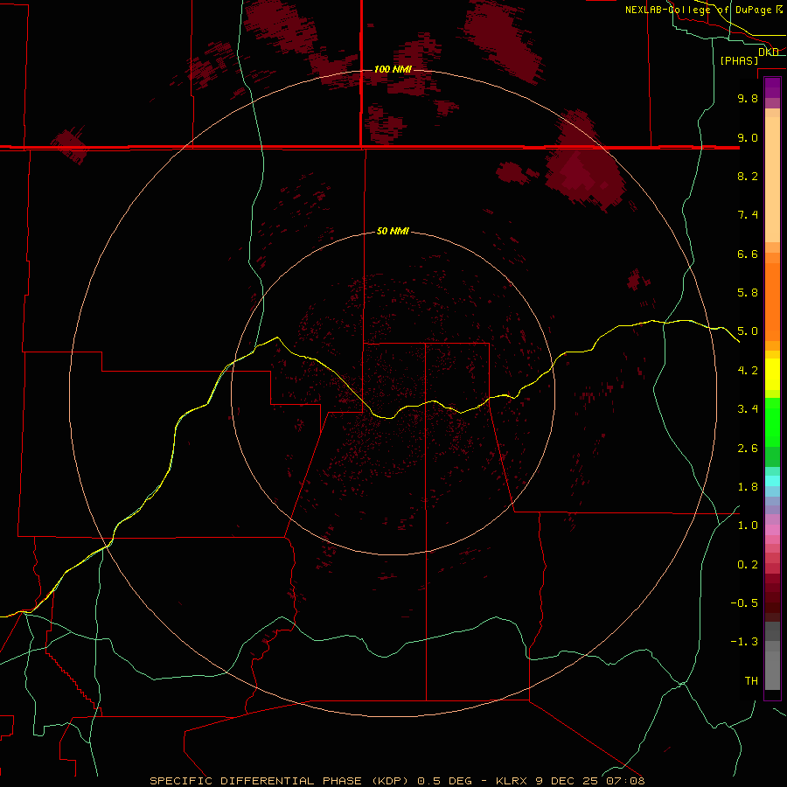Click the 3.4 scale value label
This screenshot has width=787, height=787.
[748, 409]
